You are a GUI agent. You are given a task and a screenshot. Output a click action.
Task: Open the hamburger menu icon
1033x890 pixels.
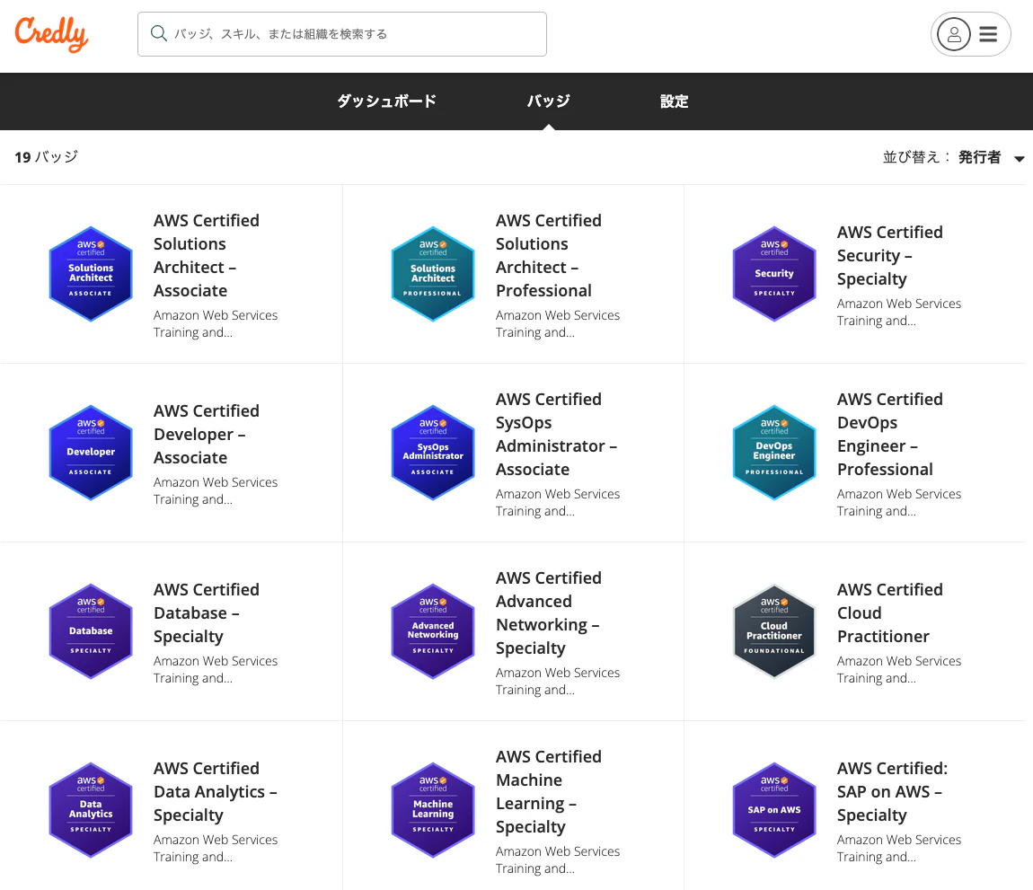[x=987, y=34]
